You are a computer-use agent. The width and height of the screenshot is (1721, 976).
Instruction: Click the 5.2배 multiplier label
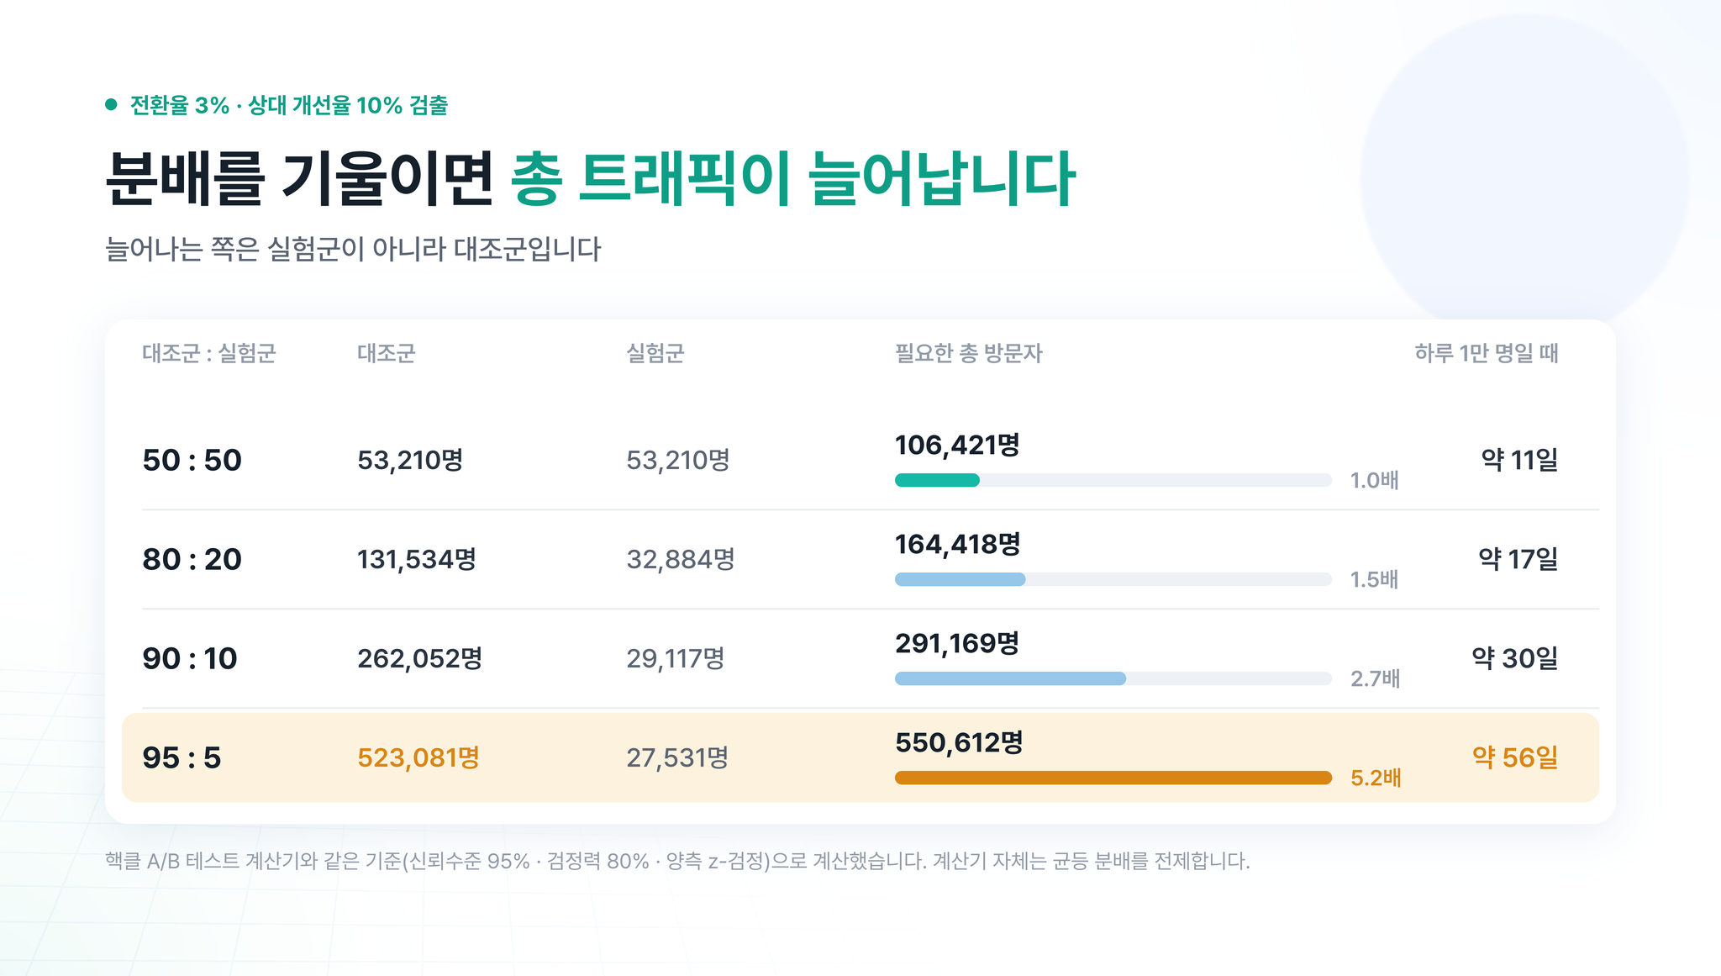click(x=1376, y=778)
